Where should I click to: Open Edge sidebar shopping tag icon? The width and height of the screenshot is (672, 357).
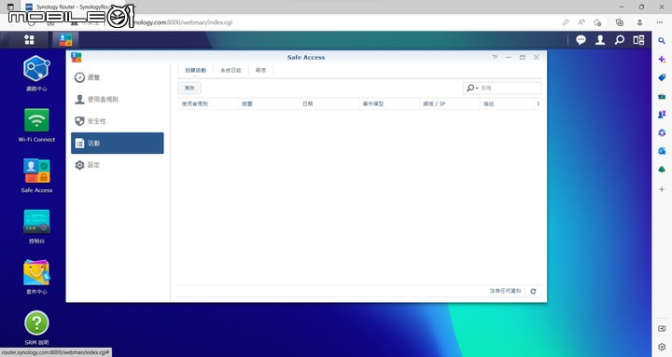pyautogui.click(x=662, y=77)
